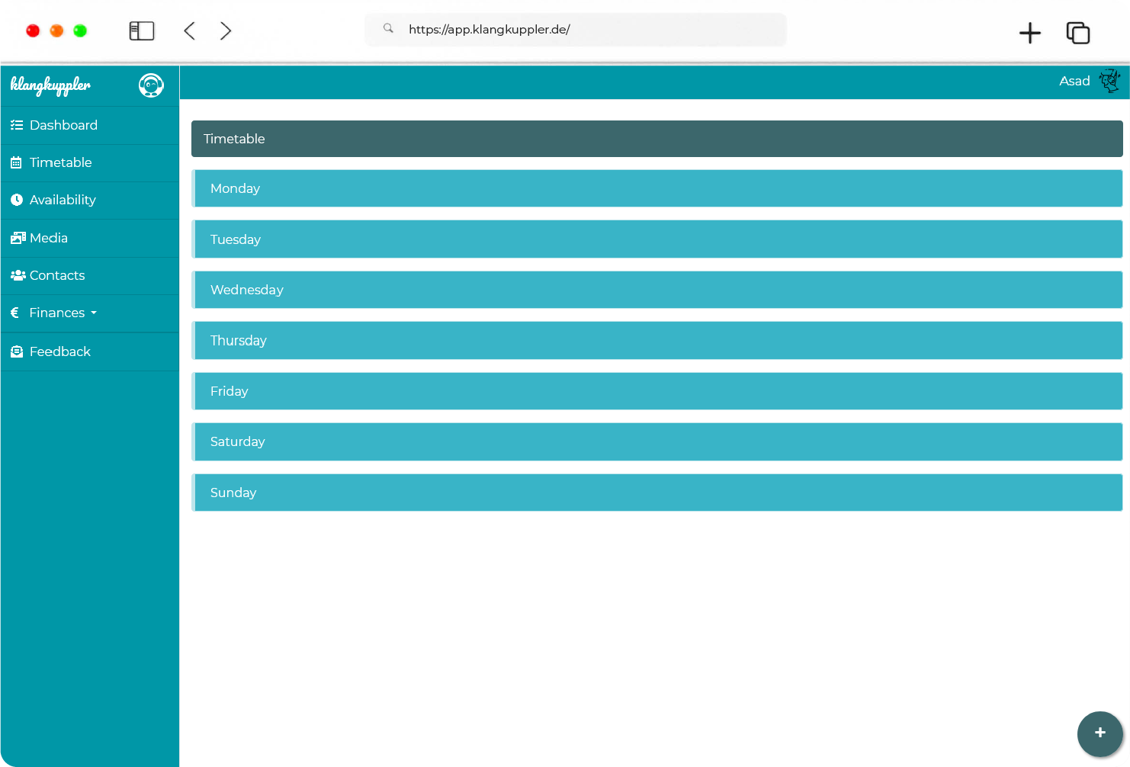This screenshot has height=767, width=1130.
Task: Go back with the browser arrow
Action: 190,30
